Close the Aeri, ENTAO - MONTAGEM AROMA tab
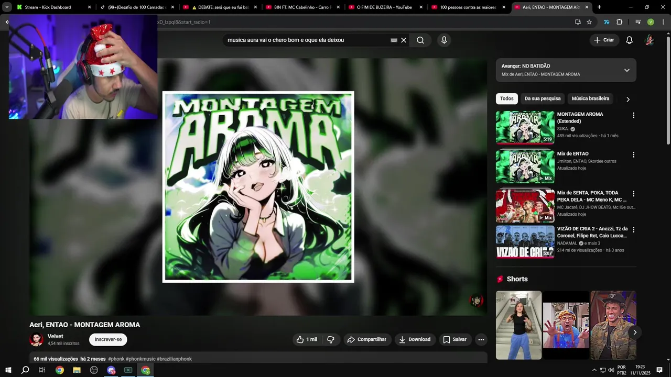 [x=587, y=7]
